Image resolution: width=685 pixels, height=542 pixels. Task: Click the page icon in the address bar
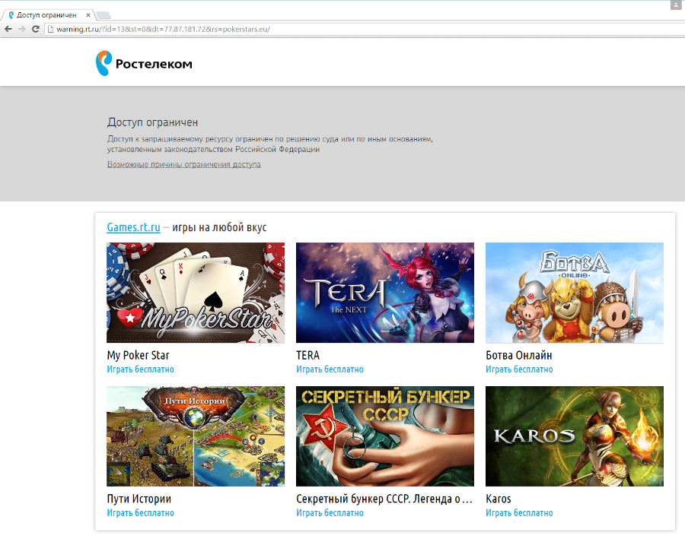pyautogui.click(x=50, y=29)
